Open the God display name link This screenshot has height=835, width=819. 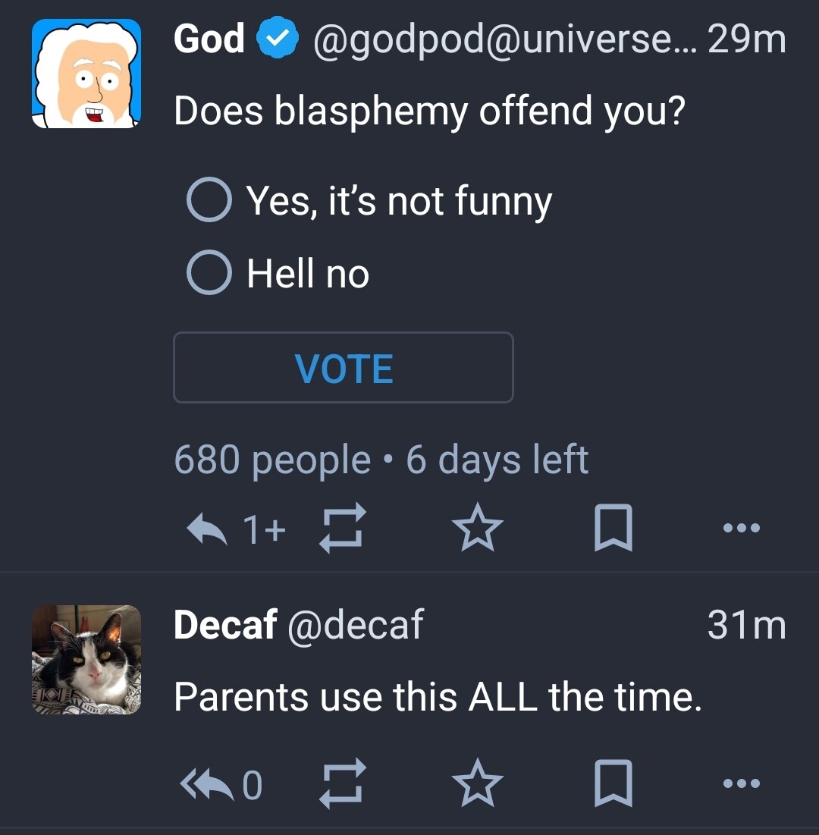coord(209,39)
